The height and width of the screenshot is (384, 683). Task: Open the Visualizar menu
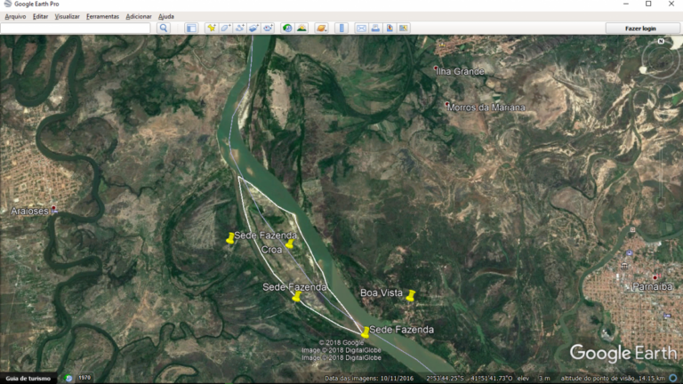click(x=67, y=17)
